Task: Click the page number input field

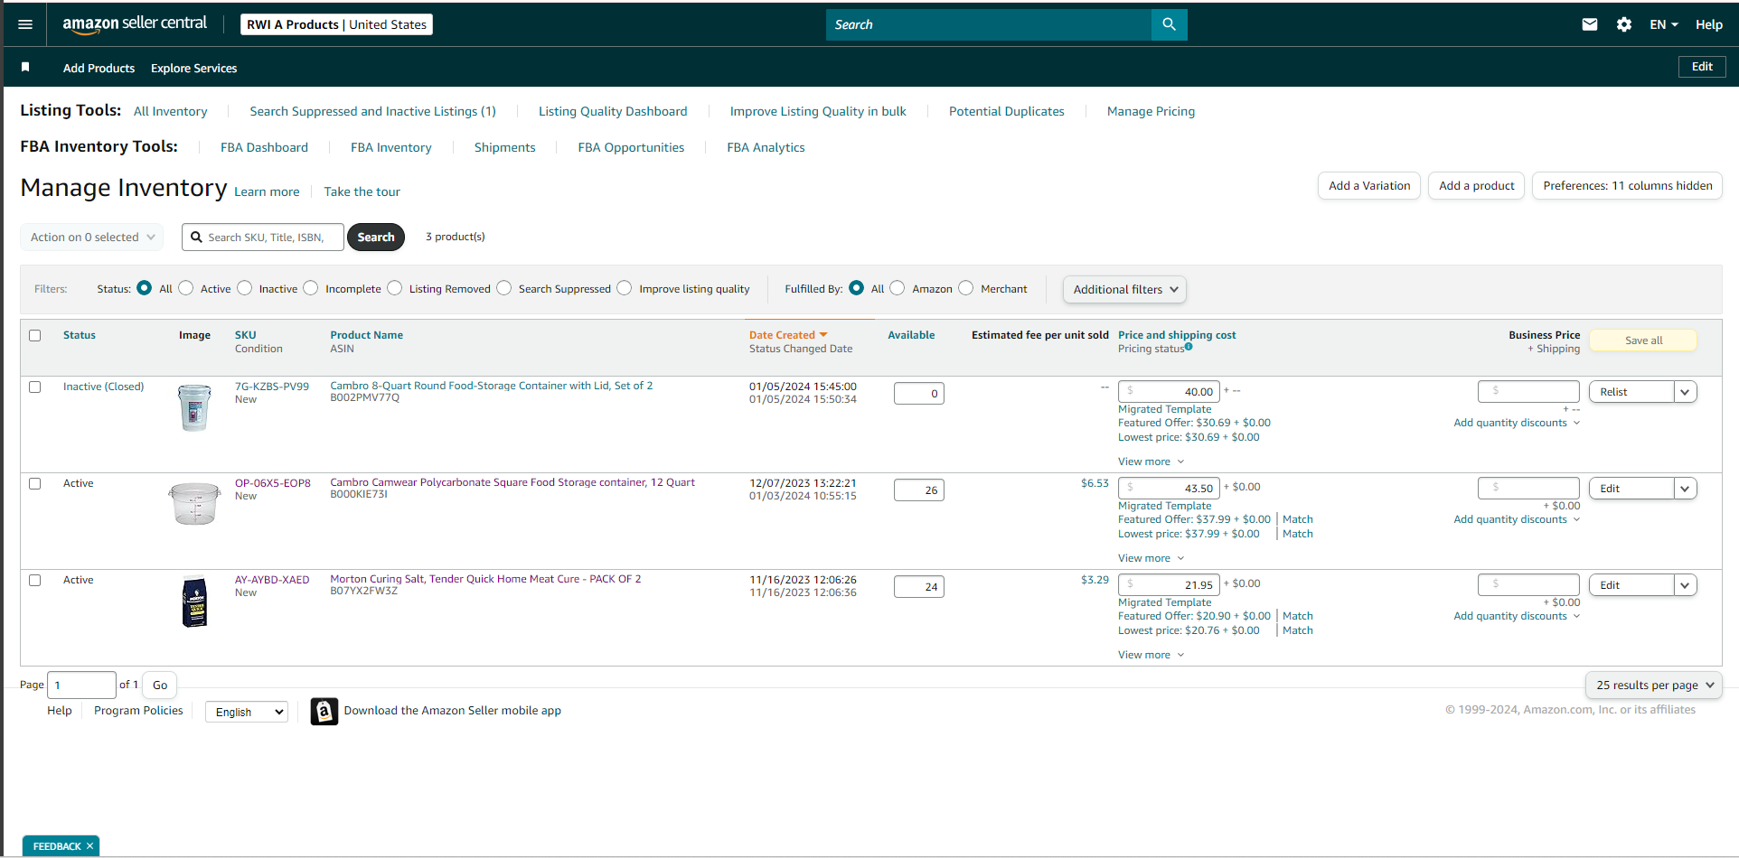Action: (81, 685)
